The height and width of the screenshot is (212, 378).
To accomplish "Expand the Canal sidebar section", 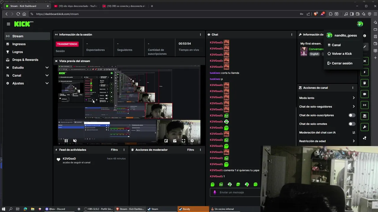I will (47, 75).
